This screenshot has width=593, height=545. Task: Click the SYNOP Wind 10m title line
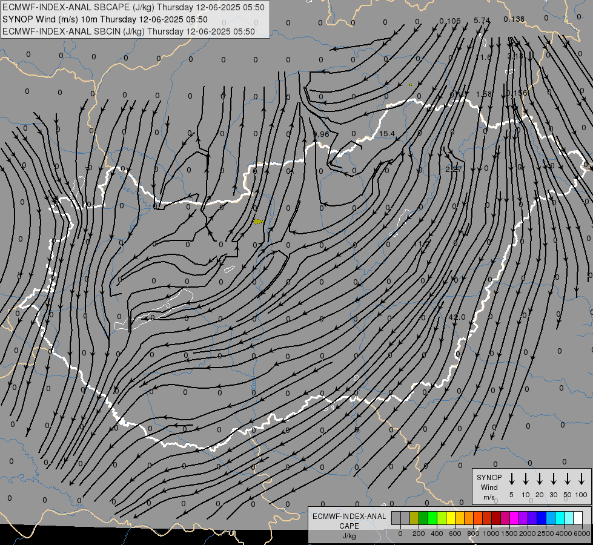point(105,19)
